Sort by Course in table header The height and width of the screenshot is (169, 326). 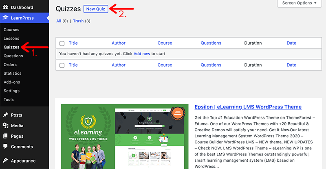165,43
